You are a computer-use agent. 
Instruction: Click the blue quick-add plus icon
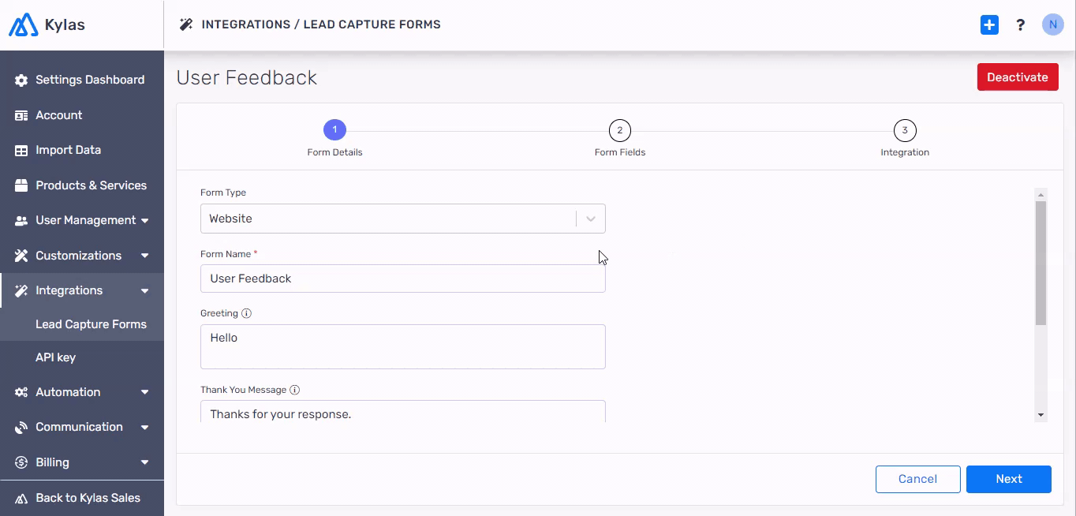[x=989, y=25]
